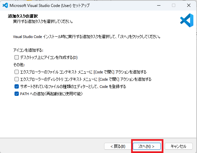197x153 pixels.
Task: Click the window title bar text
Action: [x=49, y=5]
